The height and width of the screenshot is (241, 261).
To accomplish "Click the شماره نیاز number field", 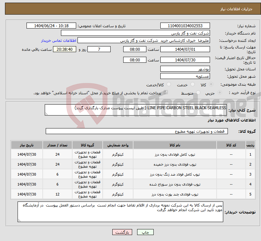I will (x=185, y=26).
